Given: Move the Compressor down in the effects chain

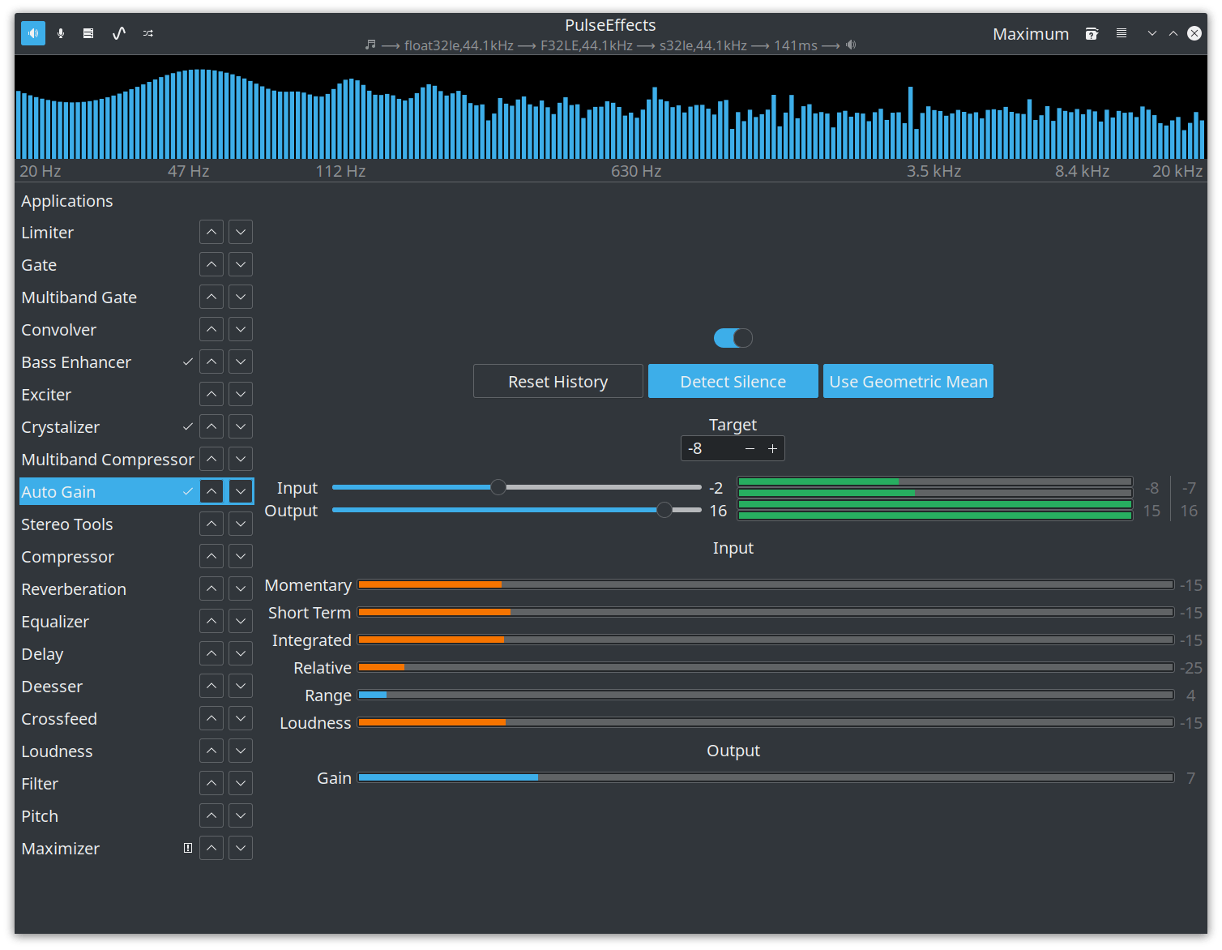Looking at the screenshot, I should click(240, 556).
